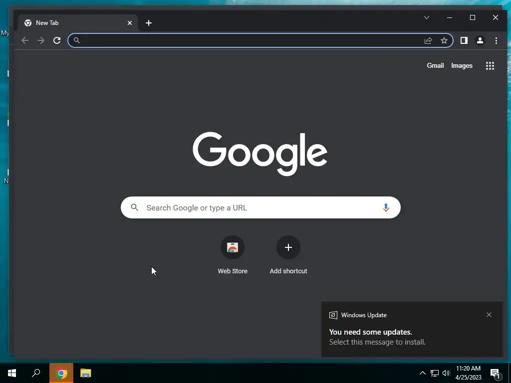Open the taskbar clock and date
Image resolution: width=511 pixels, height=383 pixels.
(x=468, y=373)
